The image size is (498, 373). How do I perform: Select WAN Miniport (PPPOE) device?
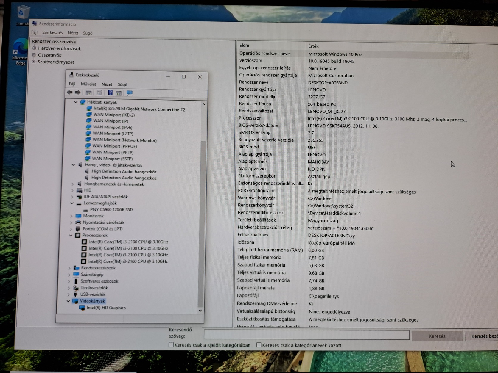[115, 146]
